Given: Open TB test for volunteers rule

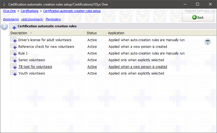Looking at the screenshot, I should point(35,67).
